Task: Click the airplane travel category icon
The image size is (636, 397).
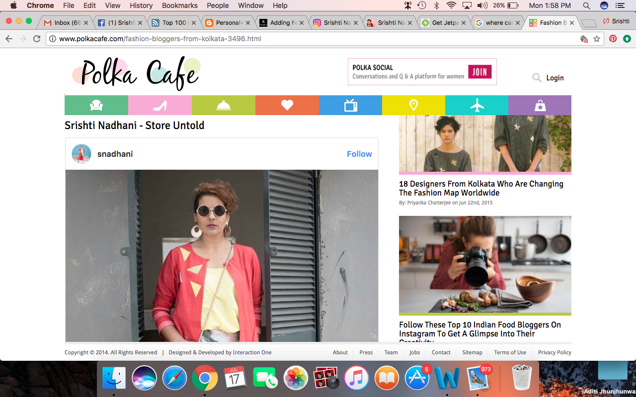Action: pyautogui.click(x=477, y=105)
